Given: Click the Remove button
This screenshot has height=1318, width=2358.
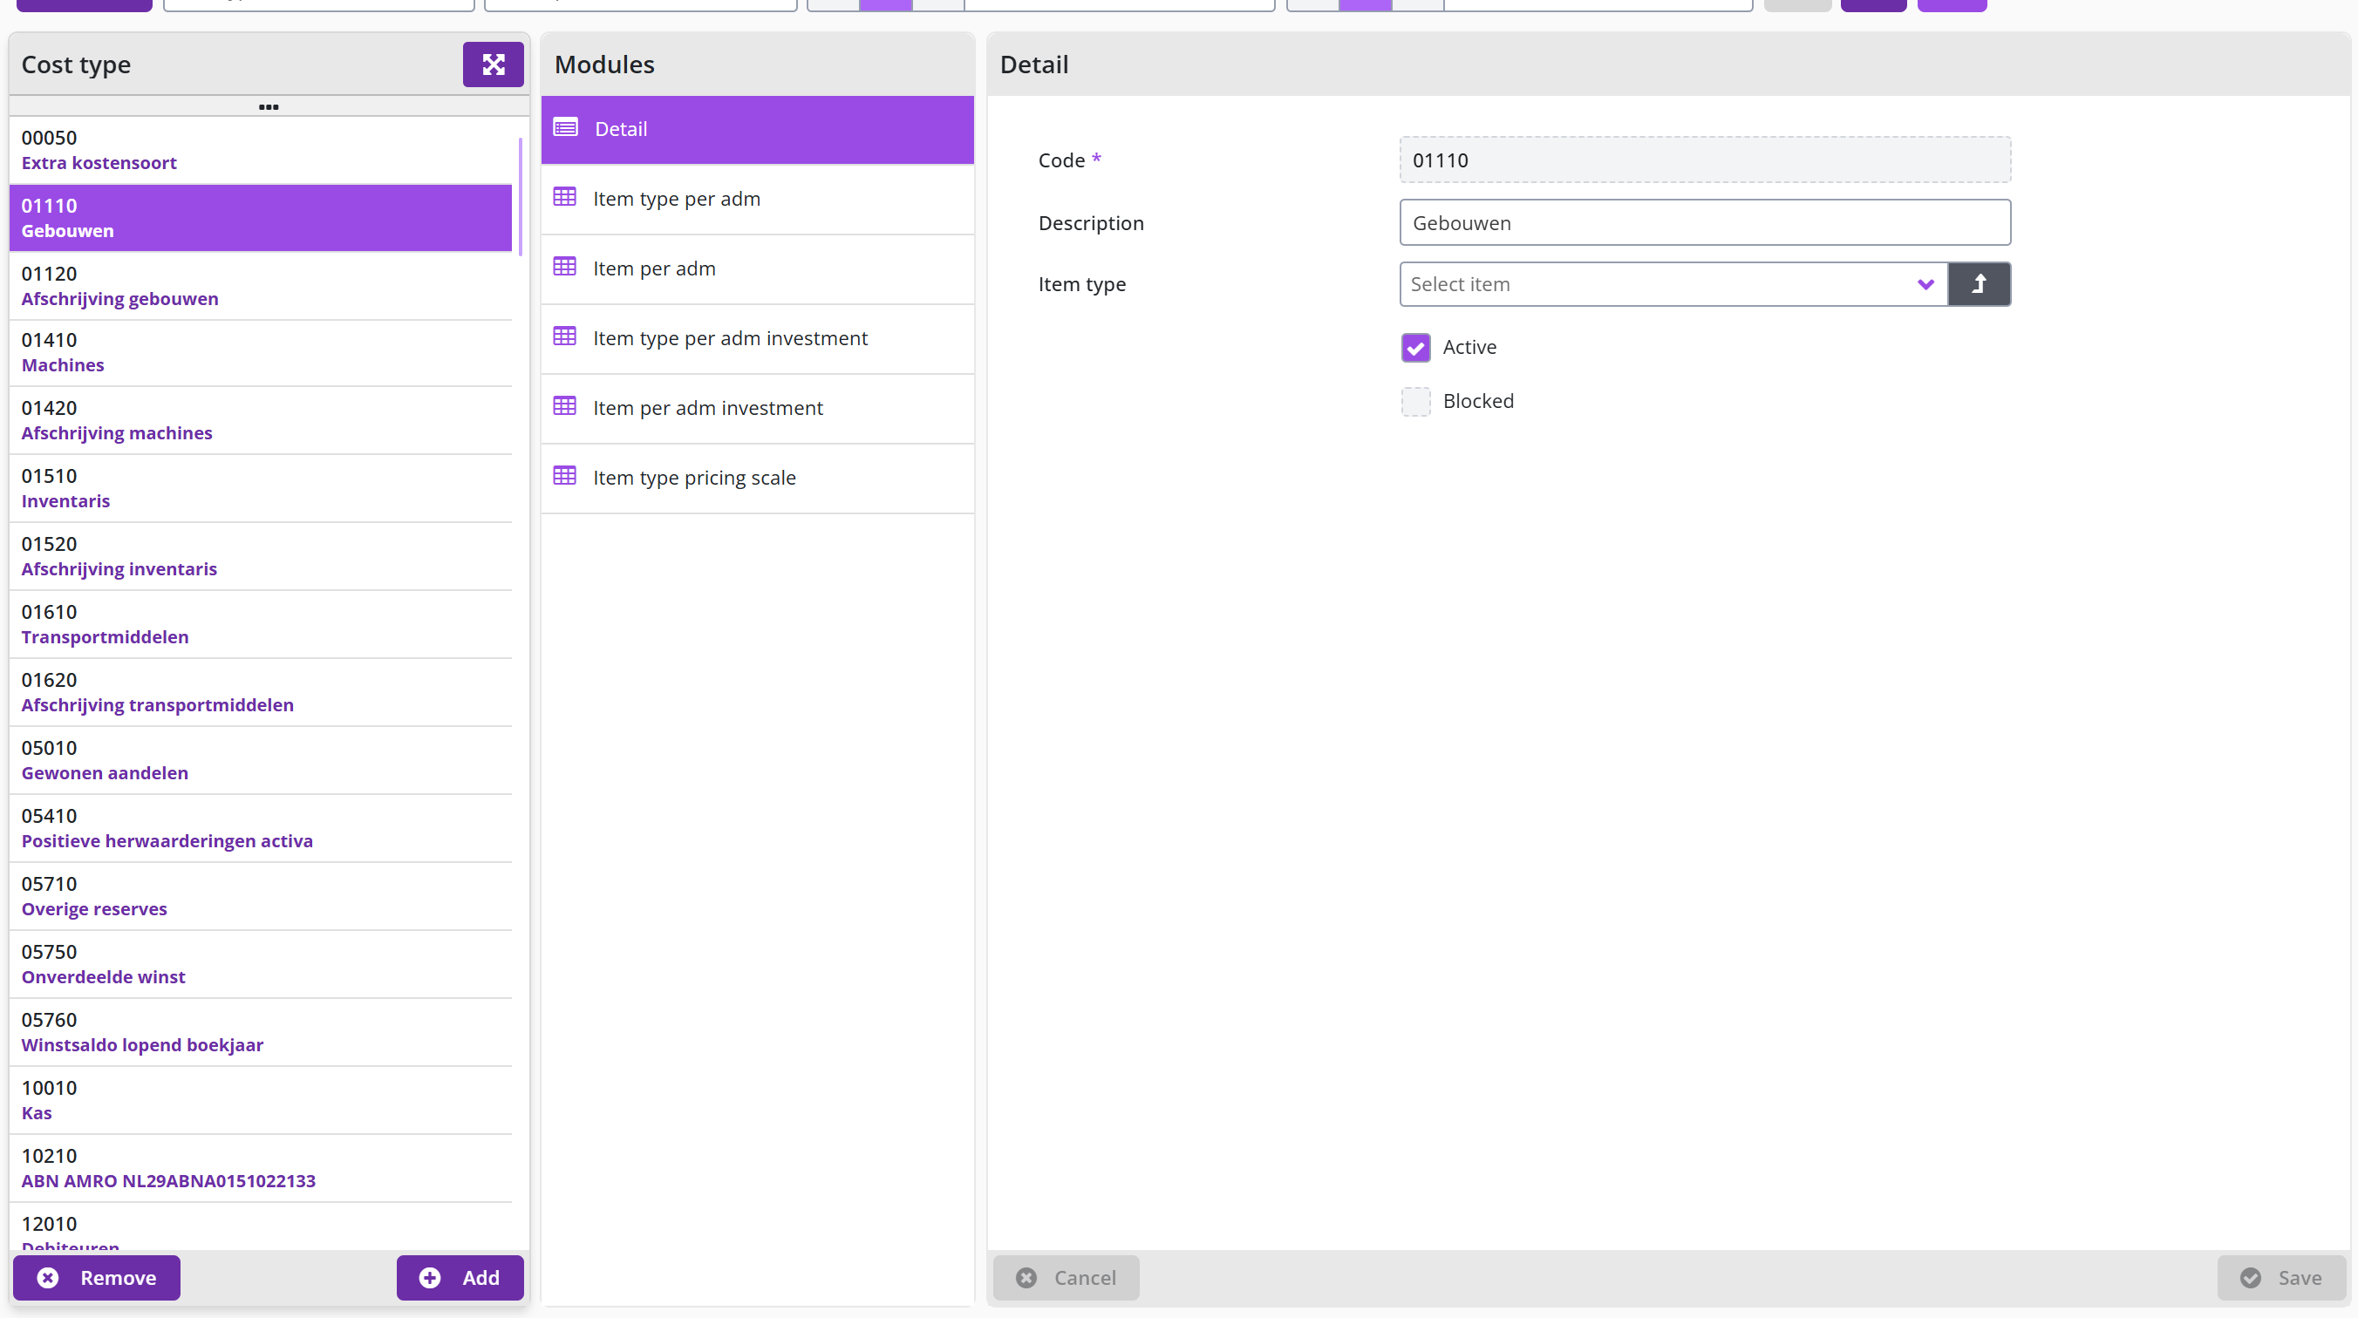Looking at the screenshot, I should point(96,1277).
